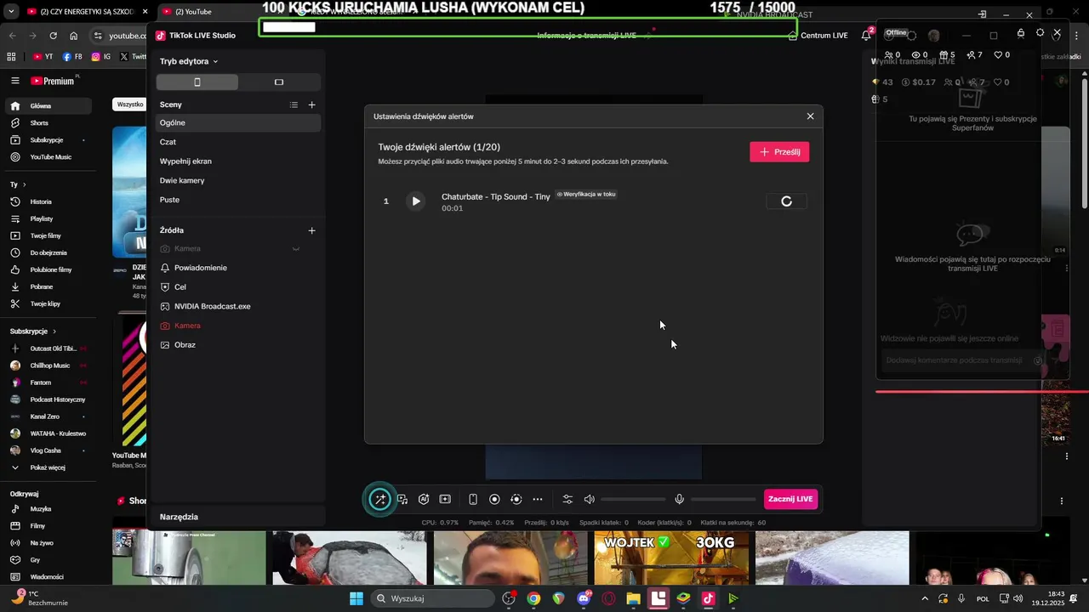Click the Prześlij upload button
Image resolution: width=1089 pixels, height=612 pixels.
[x=779, y=151]
